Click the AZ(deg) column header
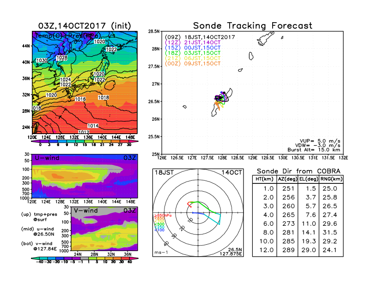This screenshot has height=282, width=366. tap(287, 179)
